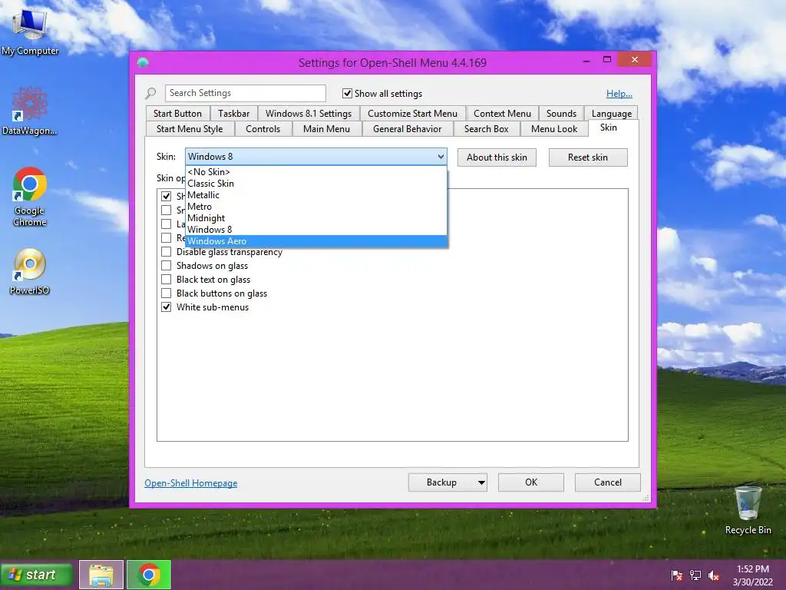Viewport: 786px width, 590px height.
Task: Switch to Chrome on the taskbar
Action: click(x=149, y=575)
